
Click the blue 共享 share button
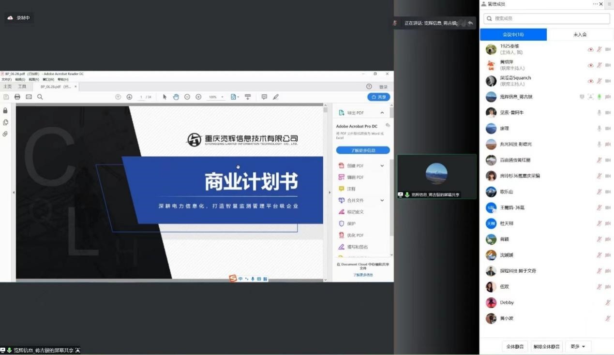pyautogui.click(x=379, y=97)
